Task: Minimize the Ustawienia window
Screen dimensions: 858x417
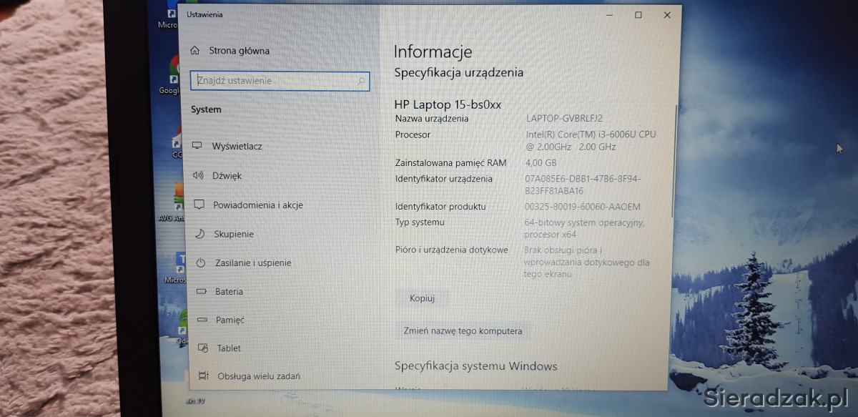Action: (x=608, y=15)
